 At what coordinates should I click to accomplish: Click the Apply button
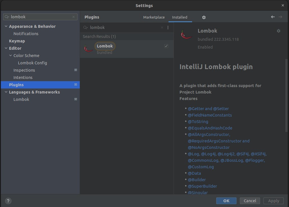tap(274, 201)
